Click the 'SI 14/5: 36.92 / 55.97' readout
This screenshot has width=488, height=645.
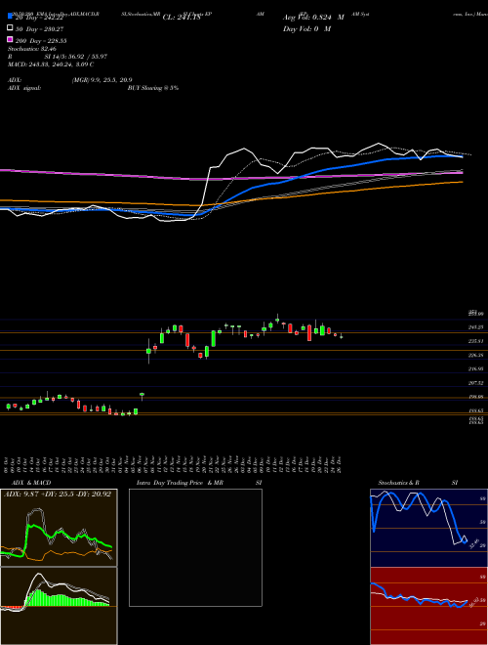click(76, 57)
